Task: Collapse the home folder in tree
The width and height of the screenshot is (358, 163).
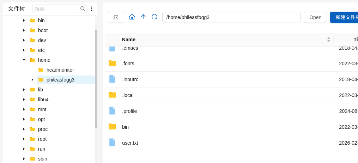Action: point(24,60)
